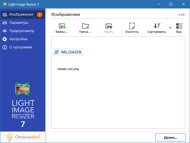Image resolution: width=190 pixels, height=143 pixels.
Task: Click the app icon in title bar
Action: (5, 4)
